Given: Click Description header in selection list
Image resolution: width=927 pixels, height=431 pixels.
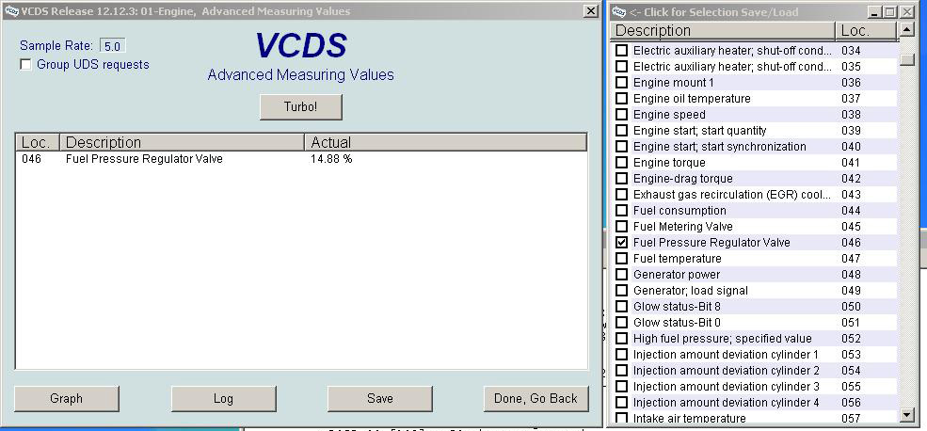Looking at the screenshot, I should (x=724, y=31).
